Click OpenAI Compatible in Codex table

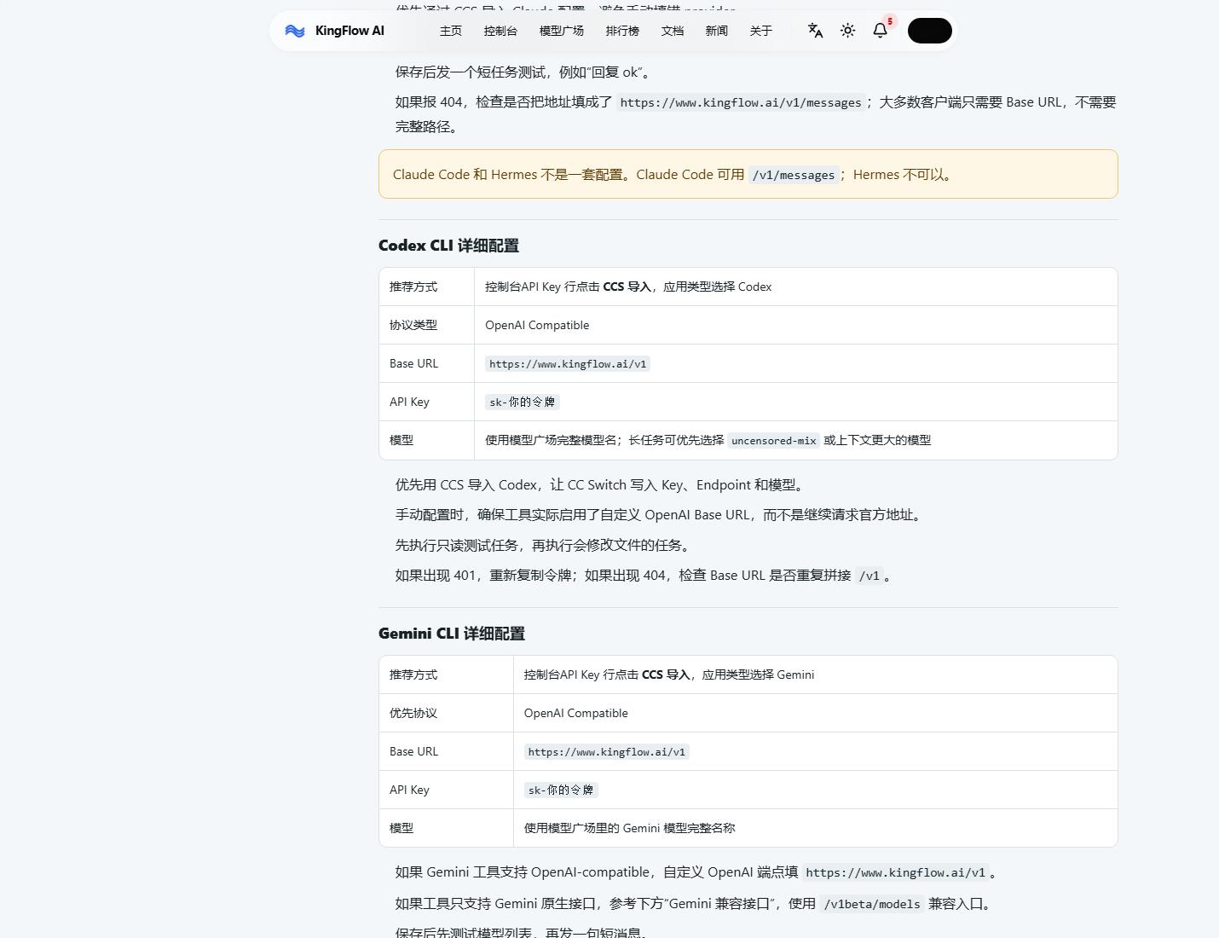537,325
